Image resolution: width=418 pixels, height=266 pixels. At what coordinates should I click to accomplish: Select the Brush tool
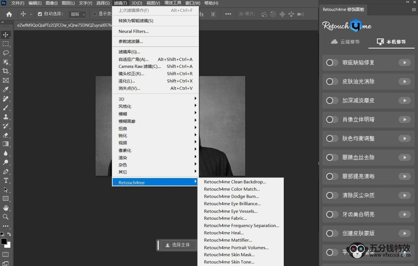[6, 108]
